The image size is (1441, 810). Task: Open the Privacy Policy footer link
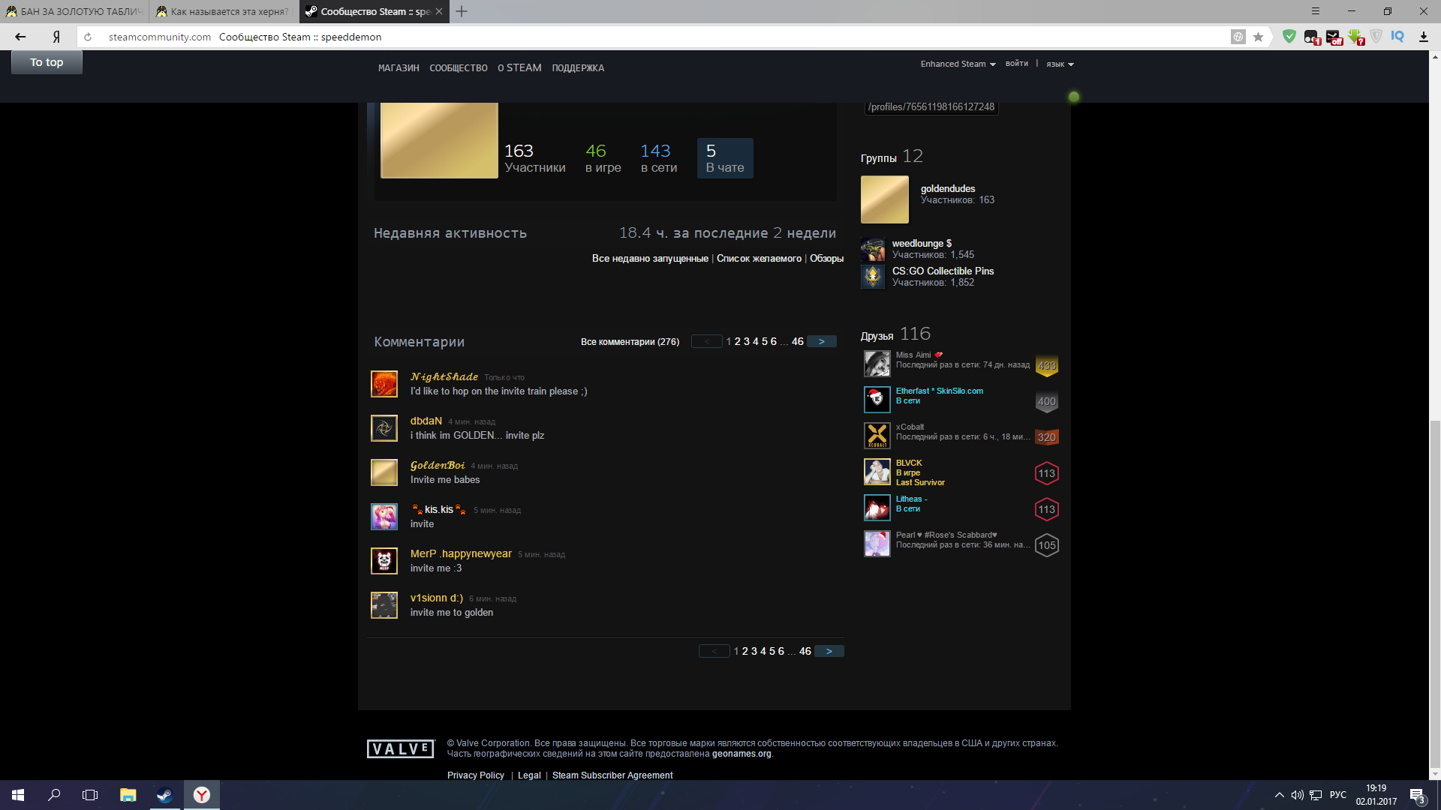point(476,775)
